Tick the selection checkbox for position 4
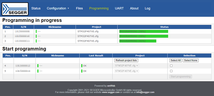Screen dimensions: 214x96 pos(171,66)
